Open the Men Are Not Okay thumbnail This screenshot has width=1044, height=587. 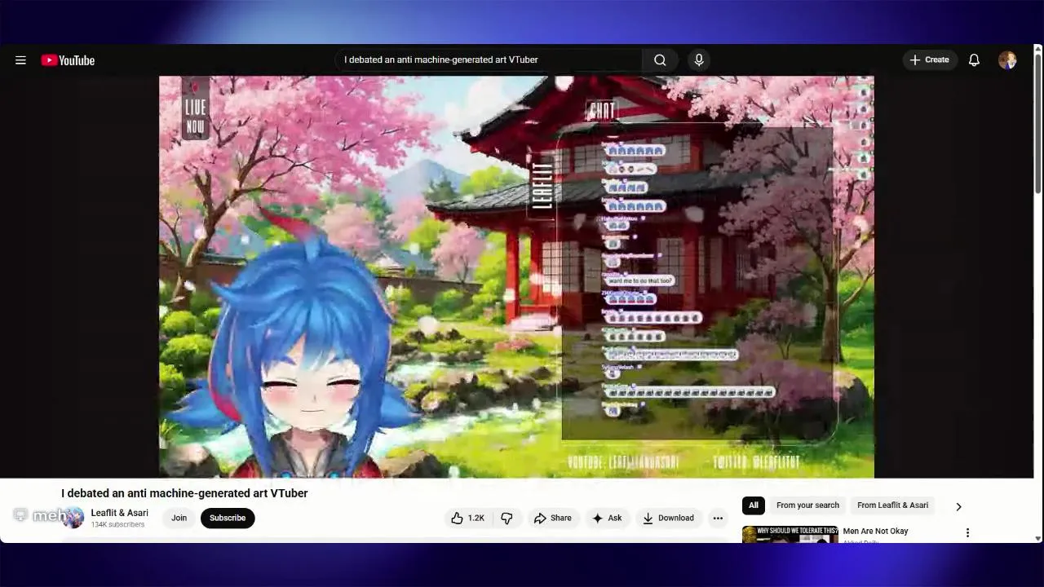click(790, 535)
